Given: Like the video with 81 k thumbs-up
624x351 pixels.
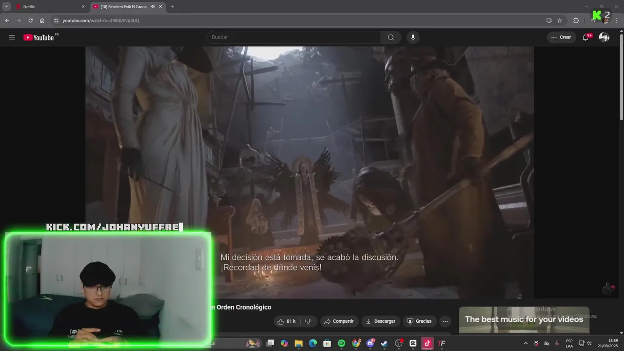Looking at the screenshot, I should coord(286,321).
